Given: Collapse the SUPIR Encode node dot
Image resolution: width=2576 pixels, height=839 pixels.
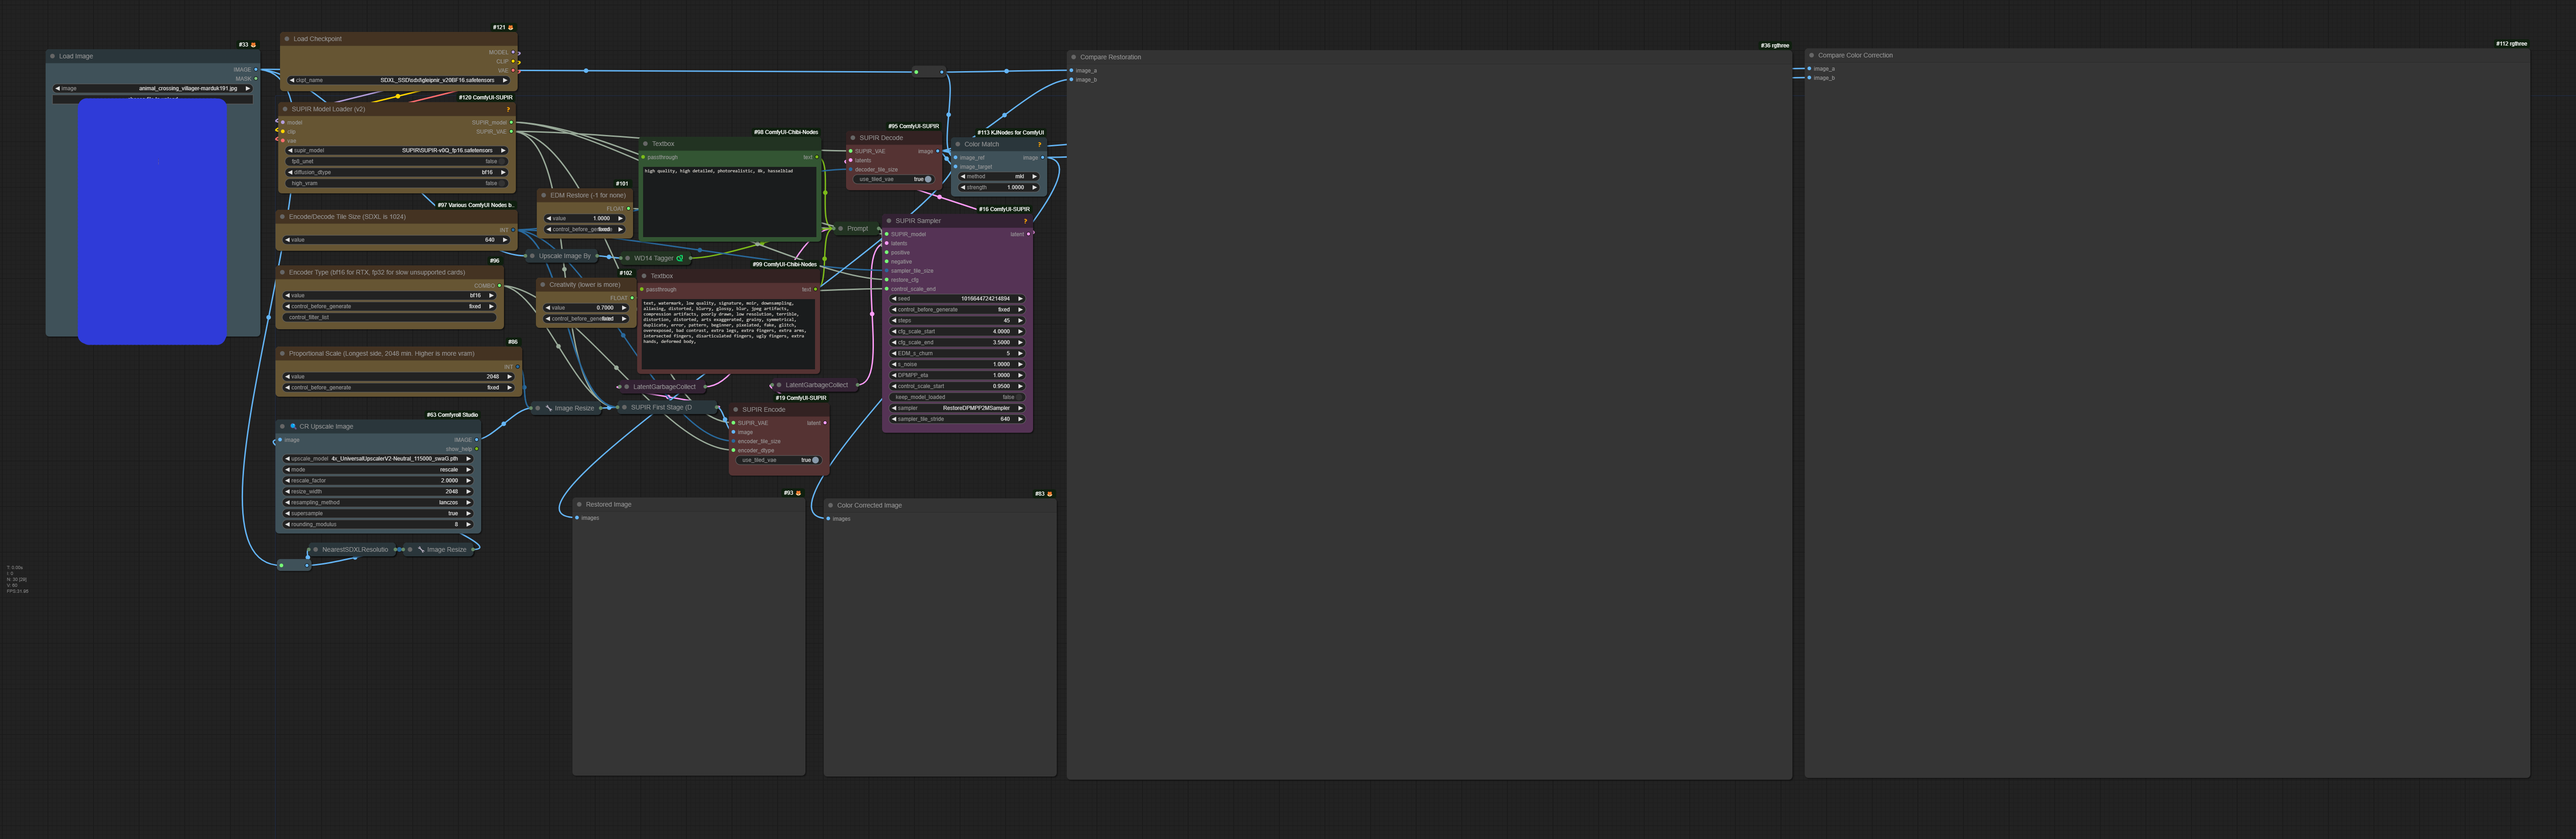Looking at the screenshot, I should (735, 409).
